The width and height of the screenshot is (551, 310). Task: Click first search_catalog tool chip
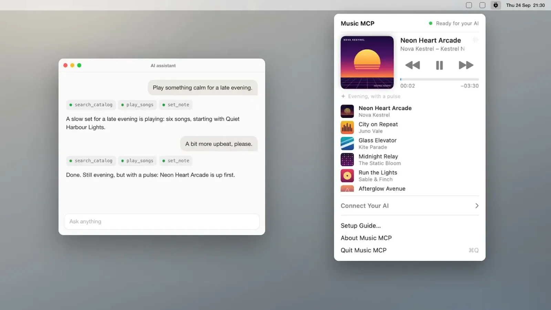coord(91,105)
